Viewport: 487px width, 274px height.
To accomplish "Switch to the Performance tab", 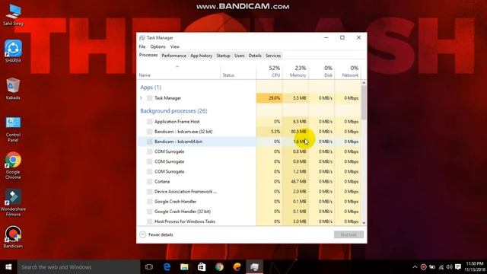I will 174,56.
